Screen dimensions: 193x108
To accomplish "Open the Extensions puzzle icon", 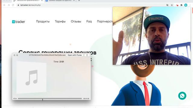I will click(x=181, y=5).
